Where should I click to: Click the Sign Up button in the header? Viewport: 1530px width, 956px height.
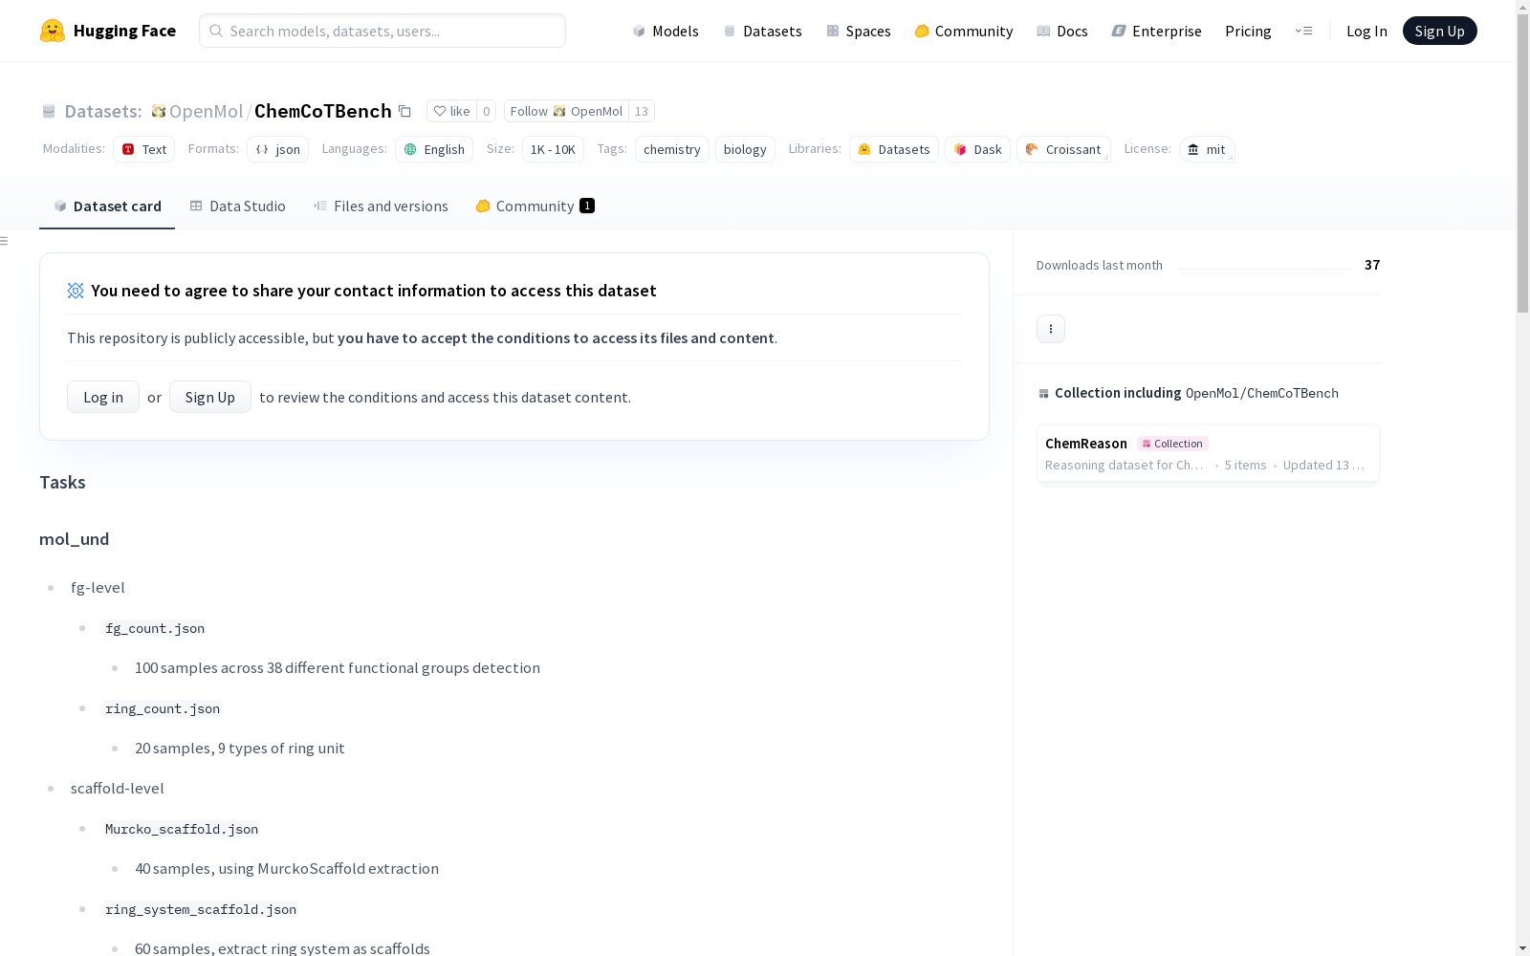pos(1439,31)
